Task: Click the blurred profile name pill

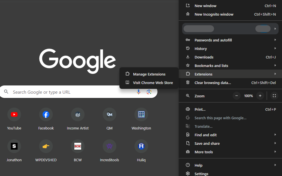Action: 199,29
